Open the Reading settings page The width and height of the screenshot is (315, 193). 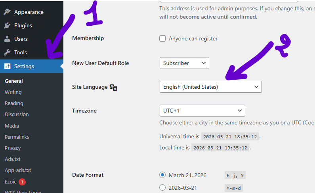(14, 103)
